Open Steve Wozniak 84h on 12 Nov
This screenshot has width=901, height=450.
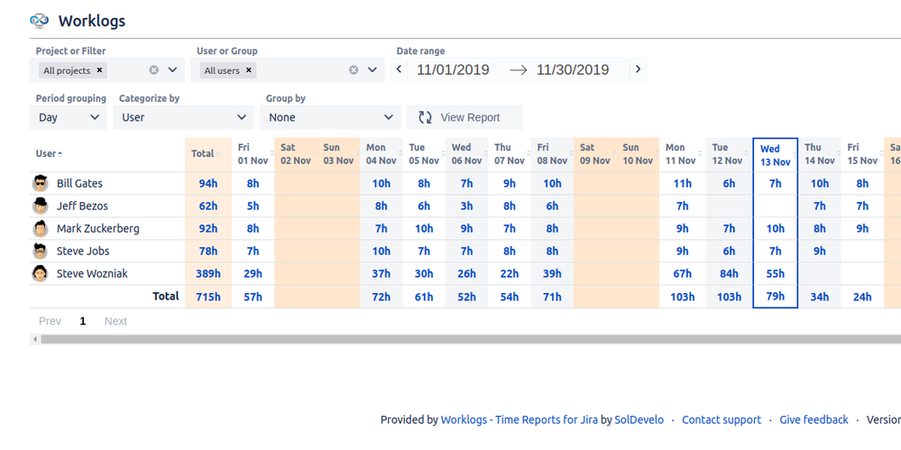tap(729, 273)
